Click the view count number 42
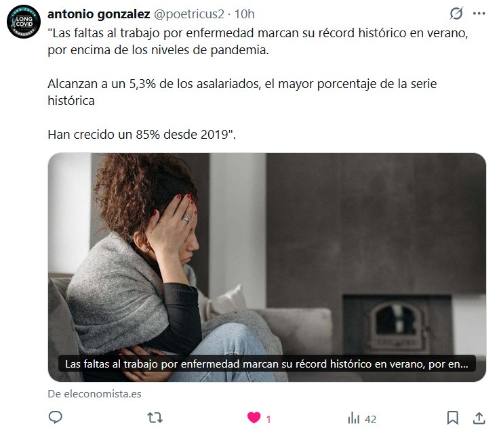 (370, 420)
